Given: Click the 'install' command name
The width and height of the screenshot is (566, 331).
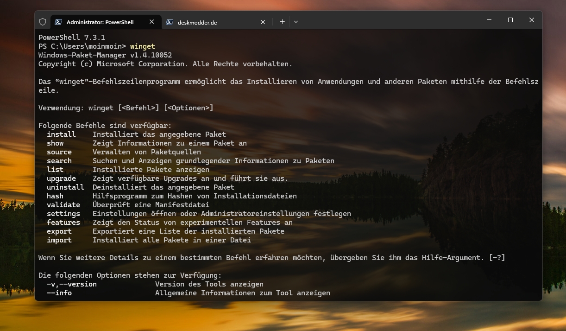Looking at the screenshot, I should (61, 134).
